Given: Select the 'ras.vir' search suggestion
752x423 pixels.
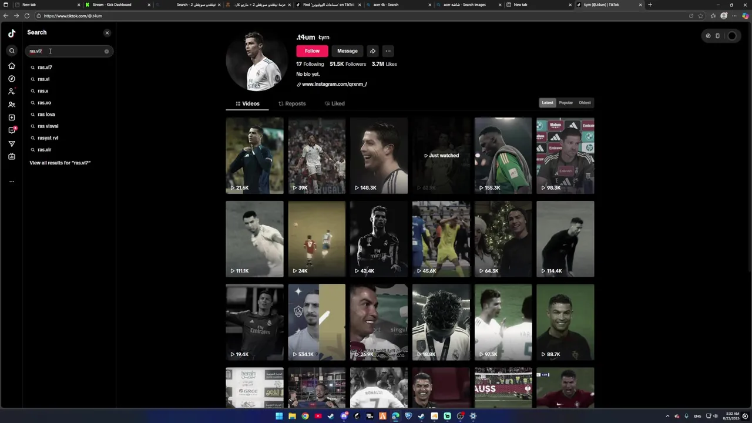Looking at the screenshot, I should coord(44,150).
